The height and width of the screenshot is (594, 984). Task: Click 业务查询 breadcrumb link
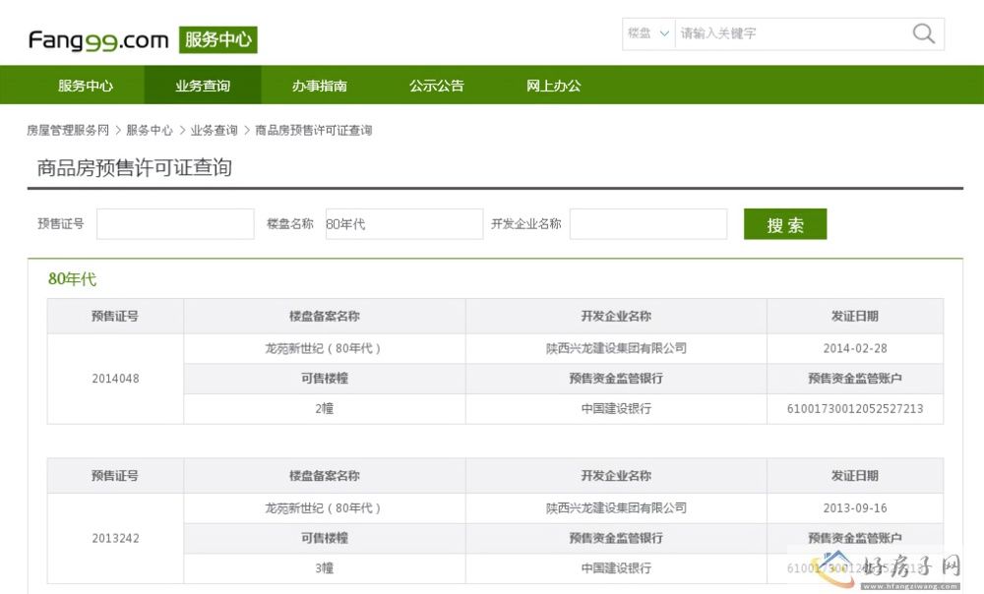pyautogui.click(x=214, y=130)
